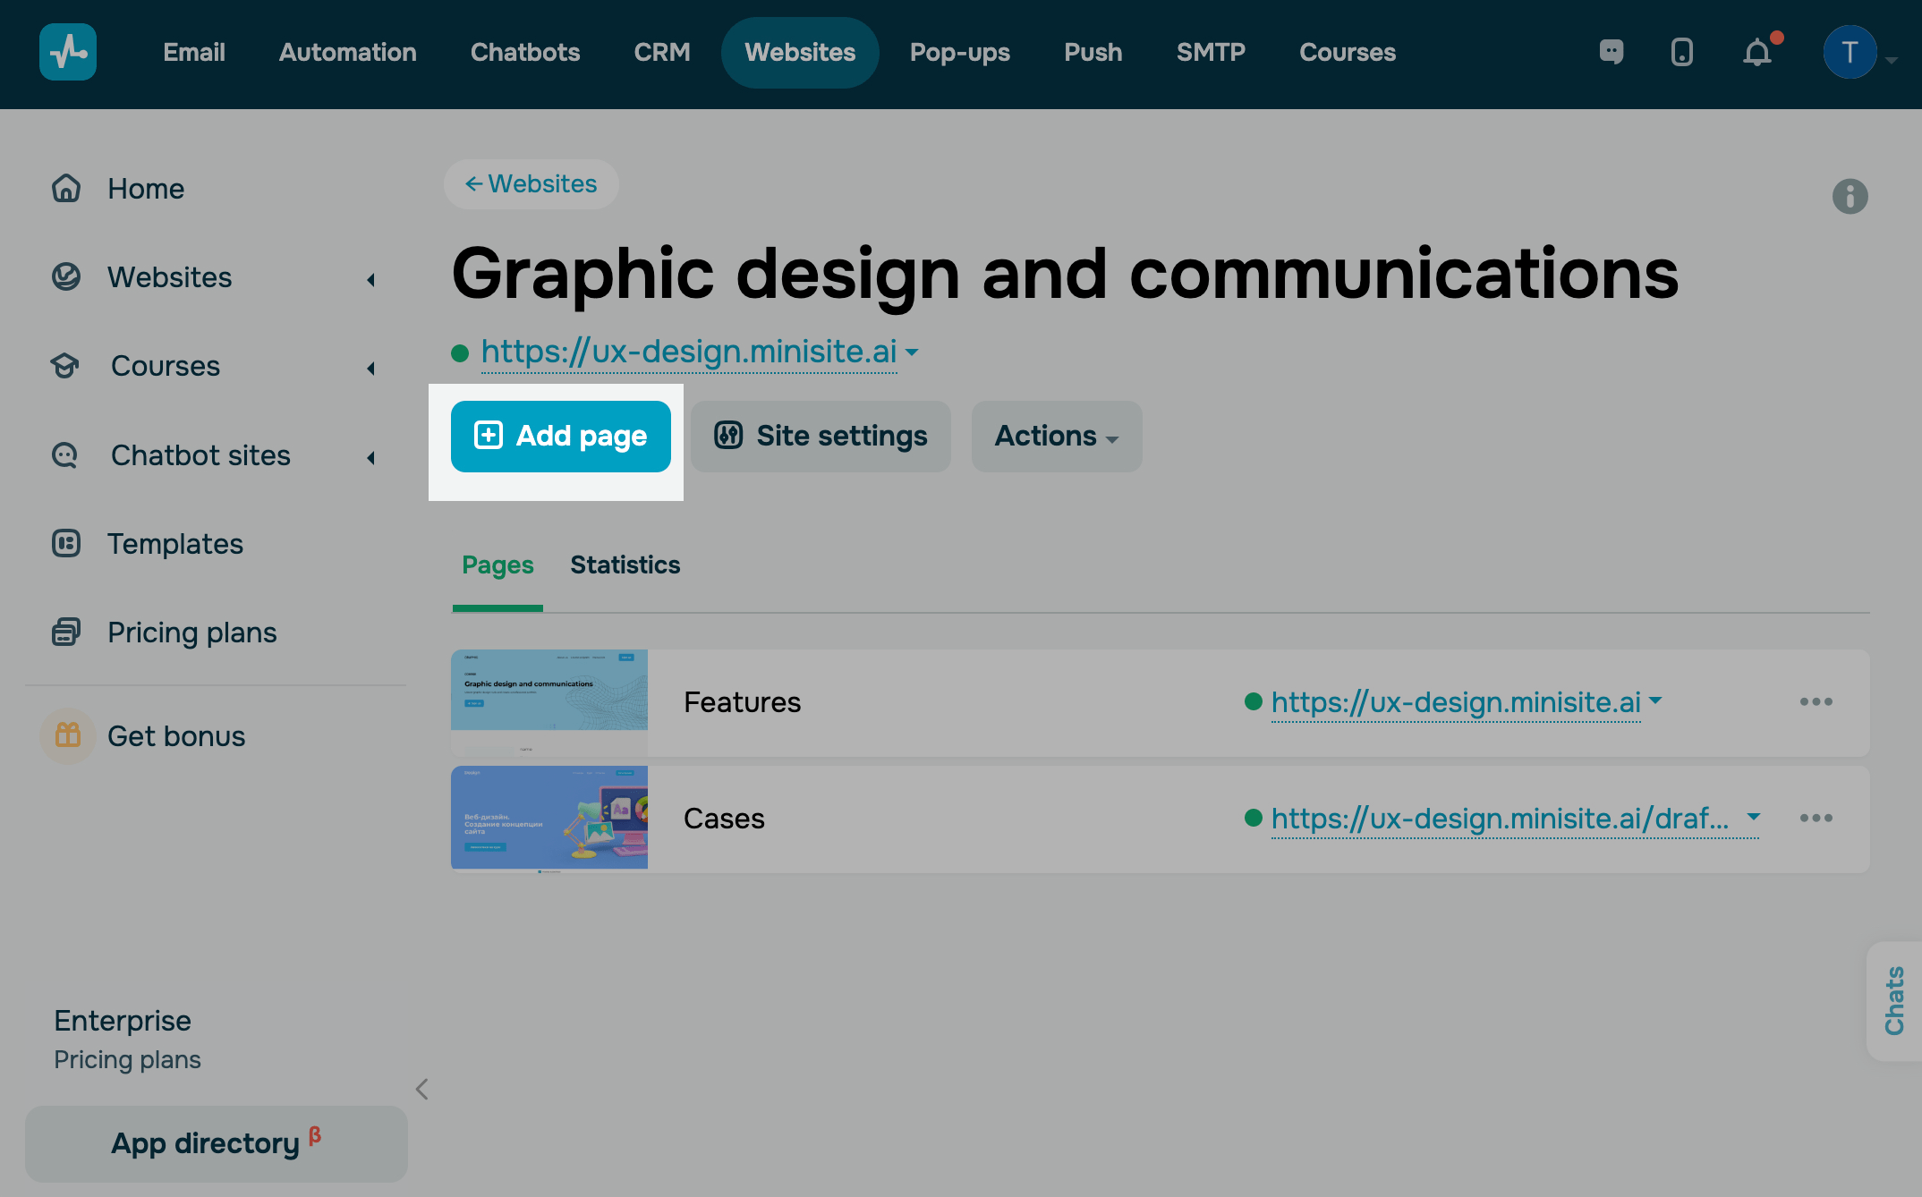This screenshot has width=1922, height=1197.
Task: Click the Add page button
Action: pos(560,437)
